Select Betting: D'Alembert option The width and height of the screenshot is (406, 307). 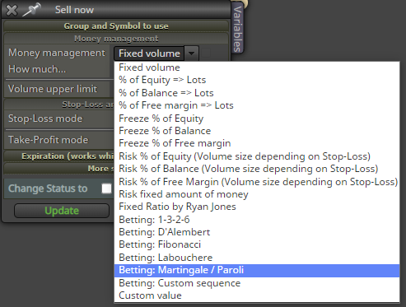tap(257, 232)
